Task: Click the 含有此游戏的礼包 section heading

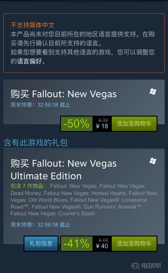Action: (36, 142)
